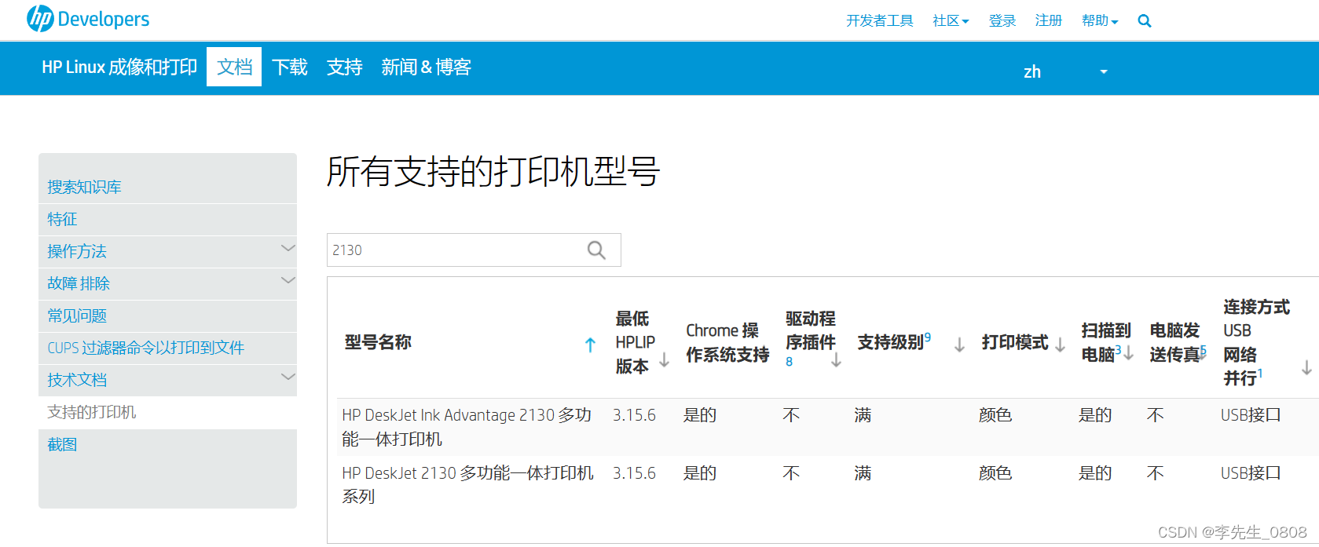This screenshot has width=1319, height=547.
Task: Sort by 打印模式 arrow
Action: click(1060, 345)
